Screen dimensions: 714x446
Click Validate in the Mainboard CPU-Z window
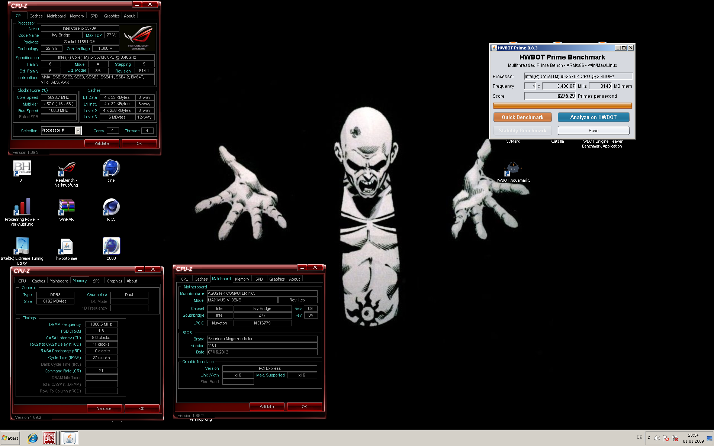point(267,407)
